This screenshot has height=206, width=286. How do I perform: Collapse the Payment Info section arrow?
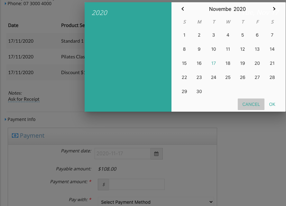point(5,119)
